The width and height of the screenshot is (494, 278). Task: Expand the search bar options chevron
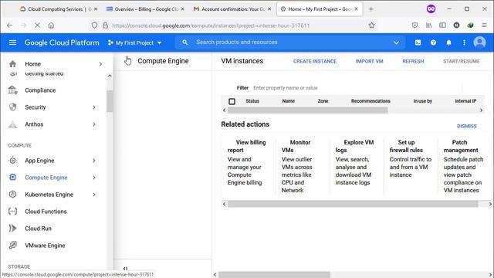click(x=396, y=42)
